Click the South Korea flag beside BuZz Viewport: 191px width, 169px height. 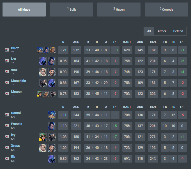[7, 50]
